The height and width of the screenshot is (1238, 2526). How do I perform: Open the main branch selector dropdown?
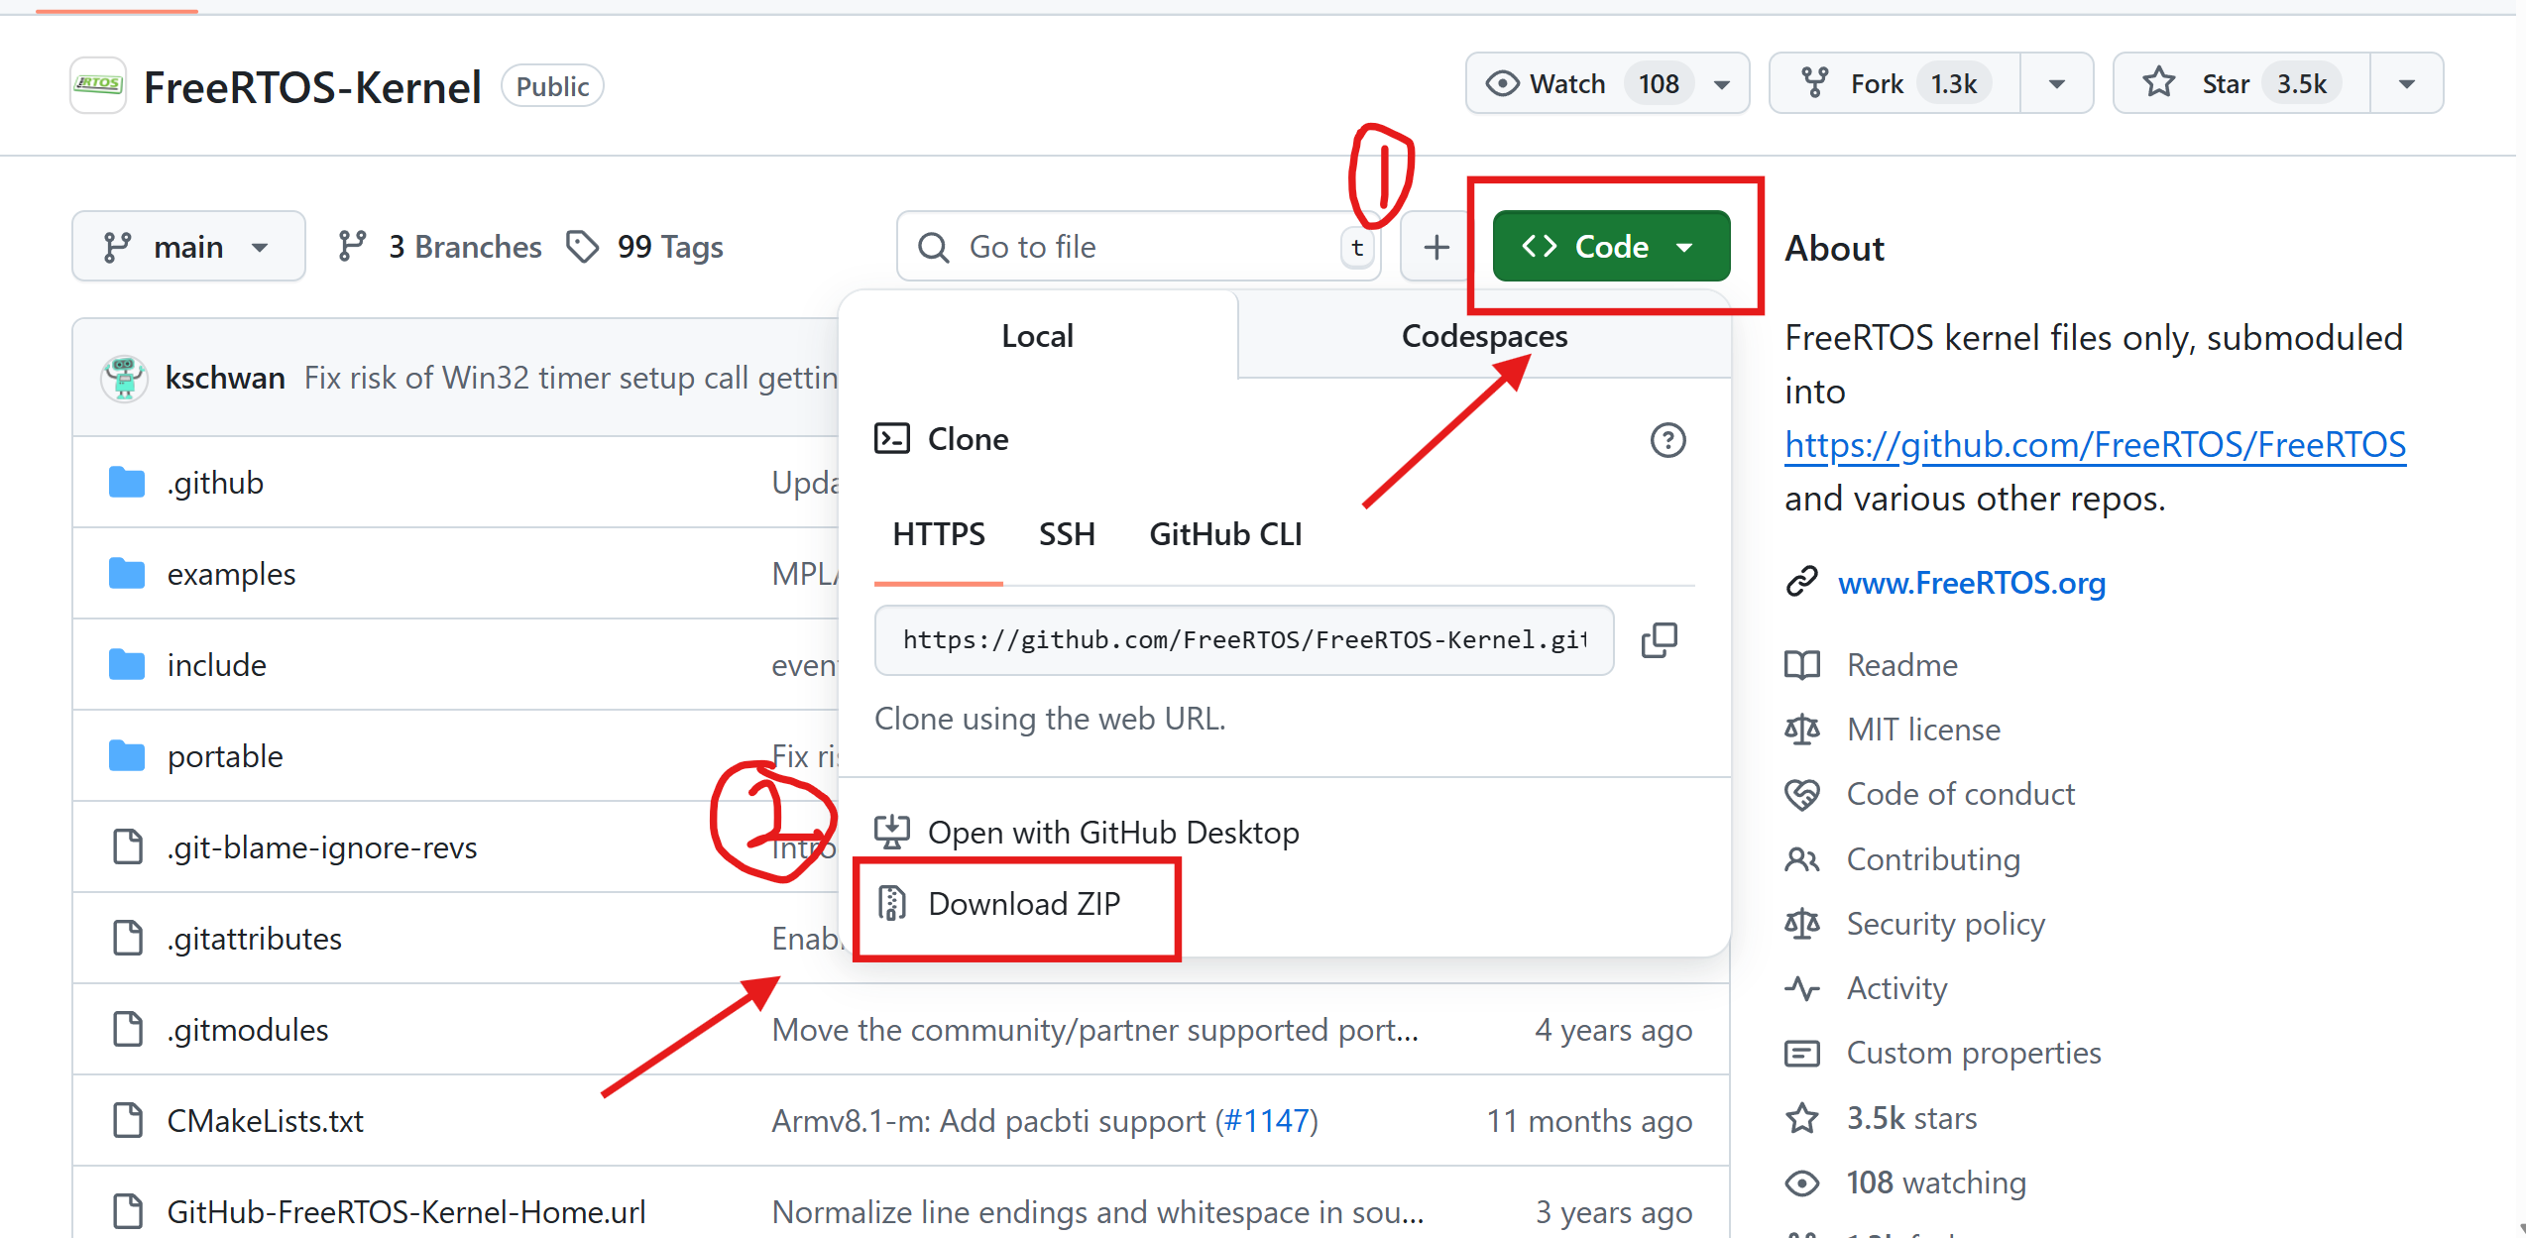coord(187,247)
